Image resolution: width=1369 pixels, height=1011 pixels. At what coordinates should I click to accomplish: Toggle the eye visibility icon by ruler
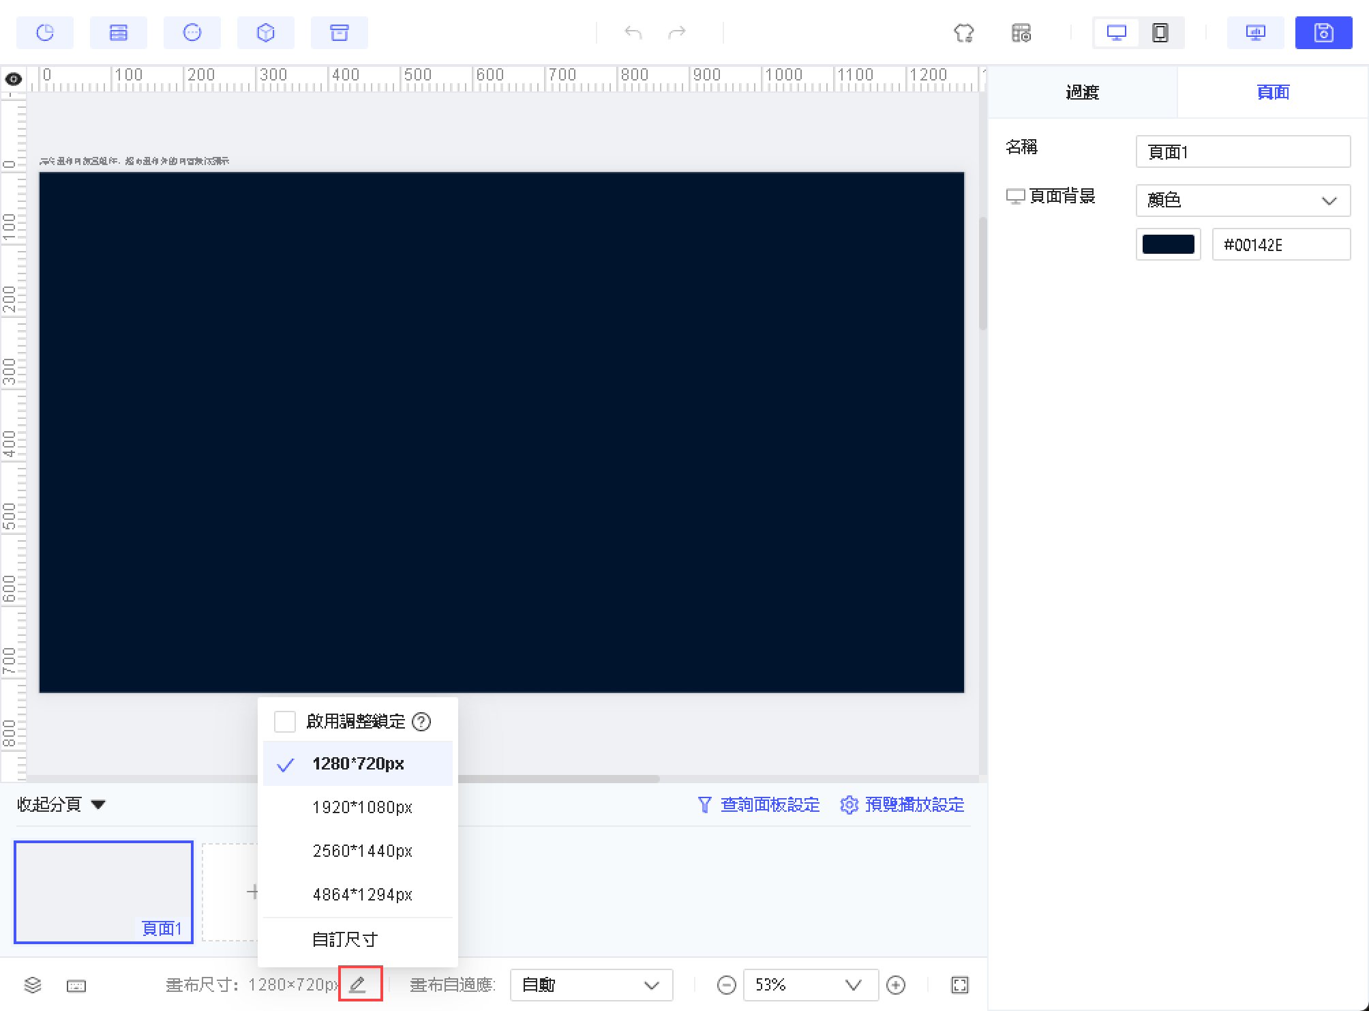[x=13, y=79]
